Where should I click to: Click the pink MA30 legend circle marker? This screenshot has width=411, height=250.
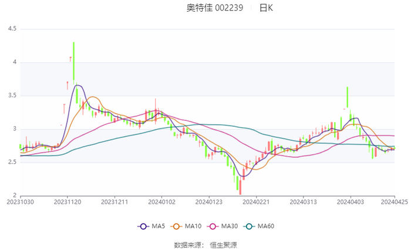tap(212, 226)
